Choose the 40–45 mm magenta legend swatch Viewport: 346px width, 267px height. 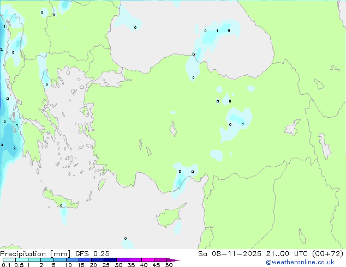pyautogui.click(x=148, y=260)
